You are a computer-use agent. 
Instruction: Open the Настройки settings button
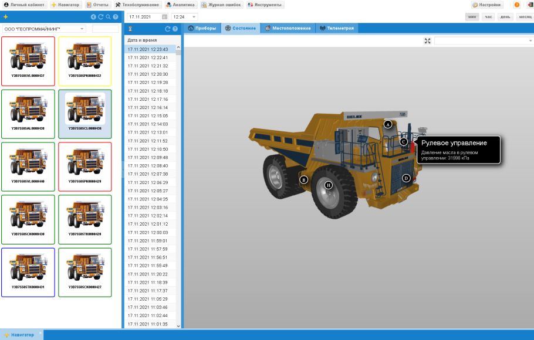486,5
